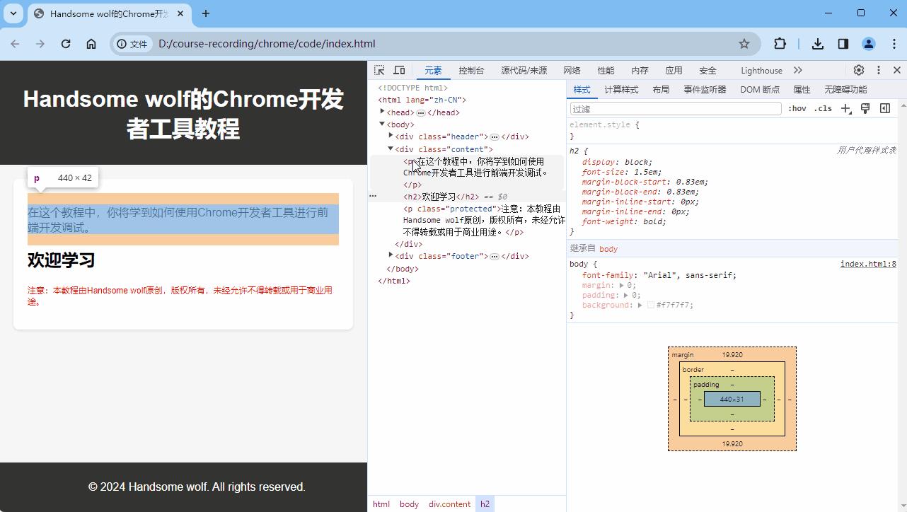Open the 计算样式 tab
The image size is (907, 512).
[x=621, y=89]
